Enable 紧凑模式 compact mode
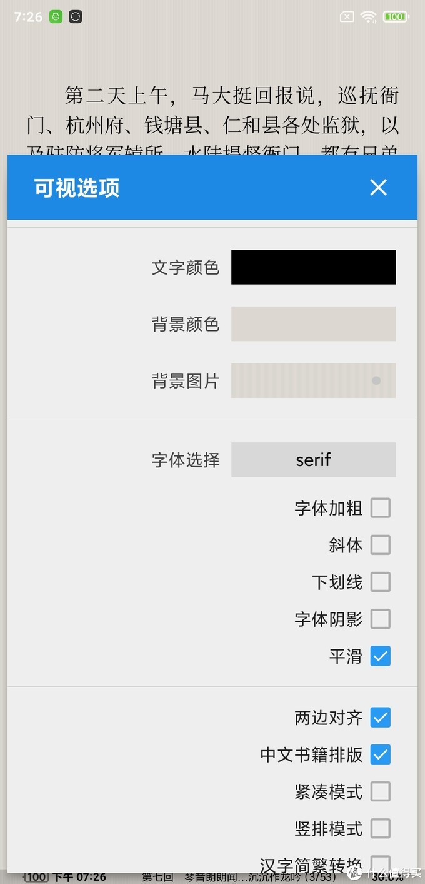 (381, 791)
